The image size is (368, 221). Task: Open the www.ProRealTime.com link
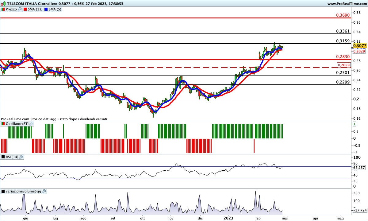tap(347, 4)
